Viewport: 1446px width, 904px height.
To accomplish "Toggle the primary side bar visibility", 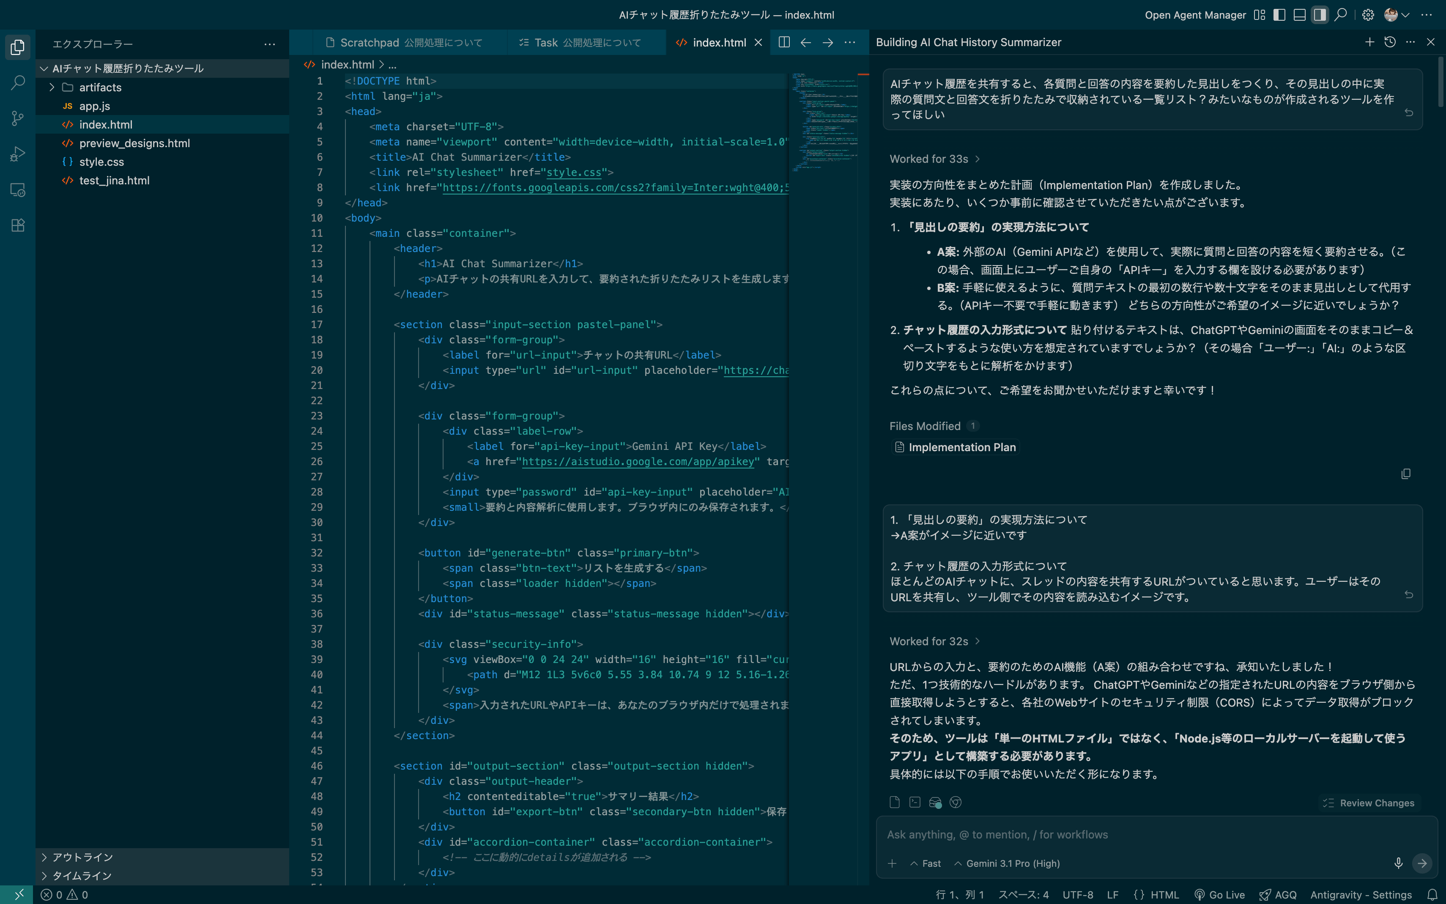I will coord(1279,14).
